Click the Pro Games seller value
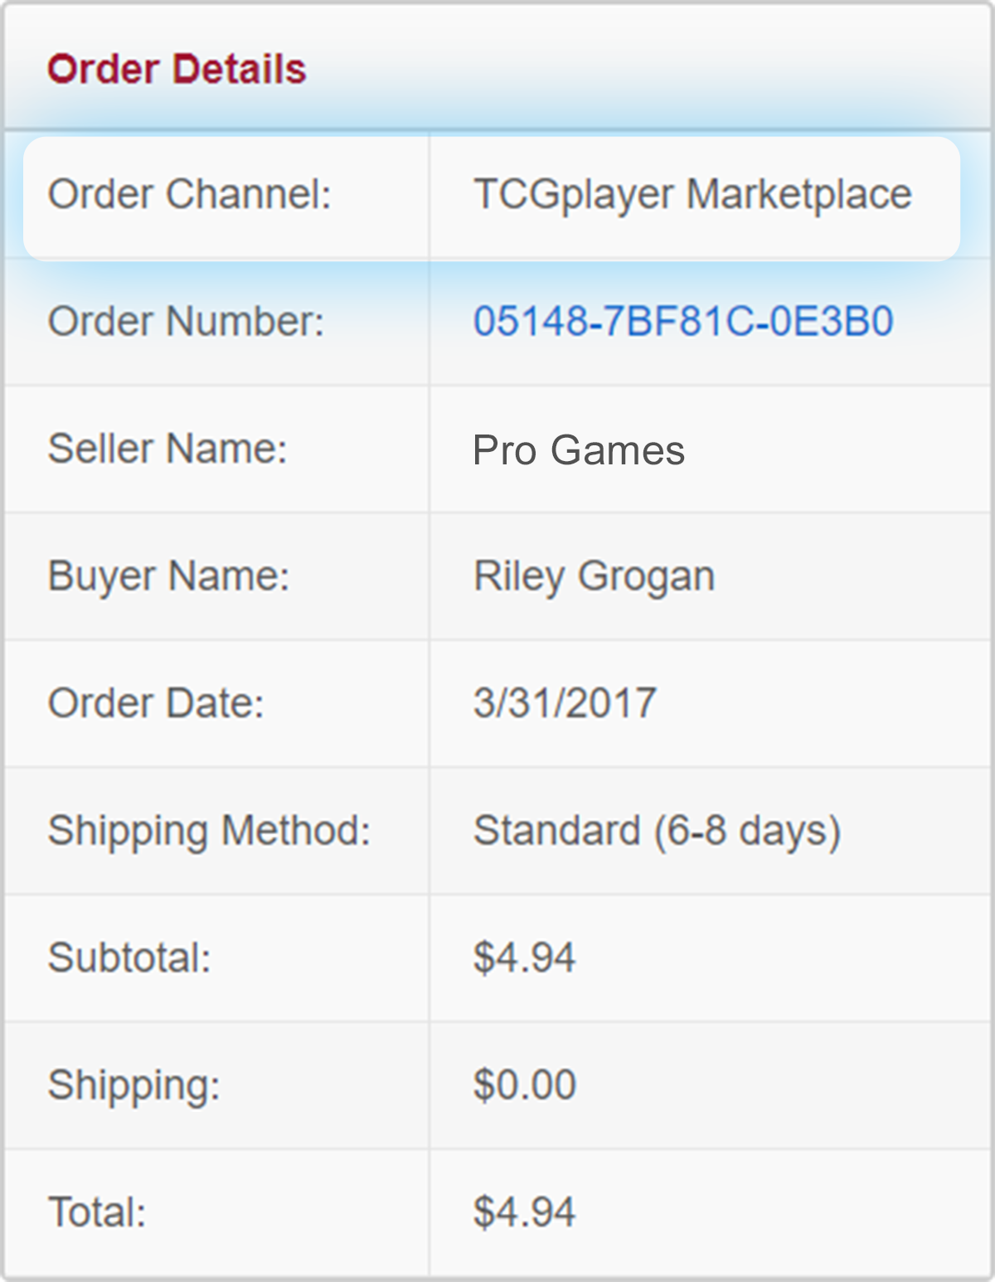The height and width of the screenshot is (1282, 995). pos(579,450)
